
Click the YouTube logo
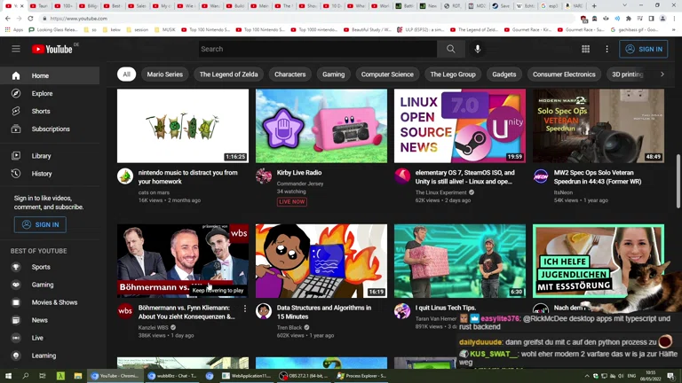tap(53, 49)
